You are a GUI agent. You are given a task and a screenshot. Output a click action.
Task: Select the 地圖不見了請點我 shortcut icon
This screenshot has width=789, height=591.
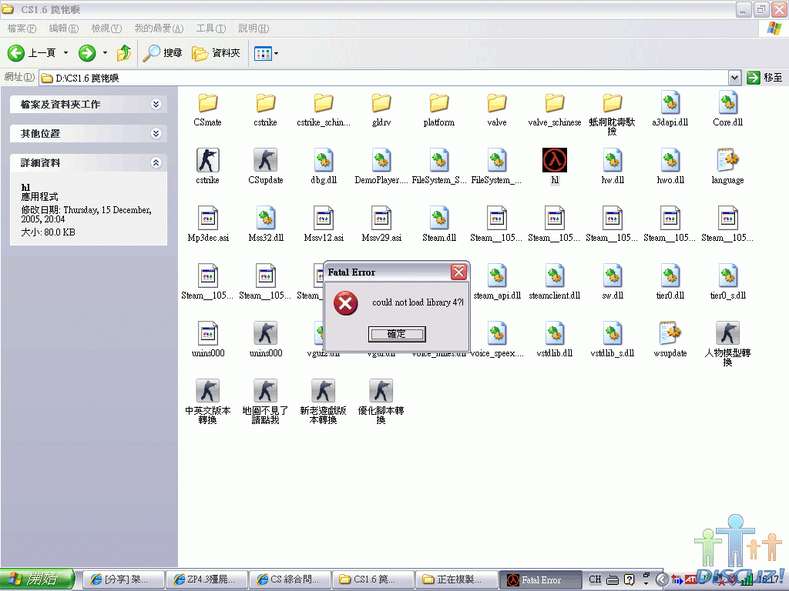click(265, 391)
